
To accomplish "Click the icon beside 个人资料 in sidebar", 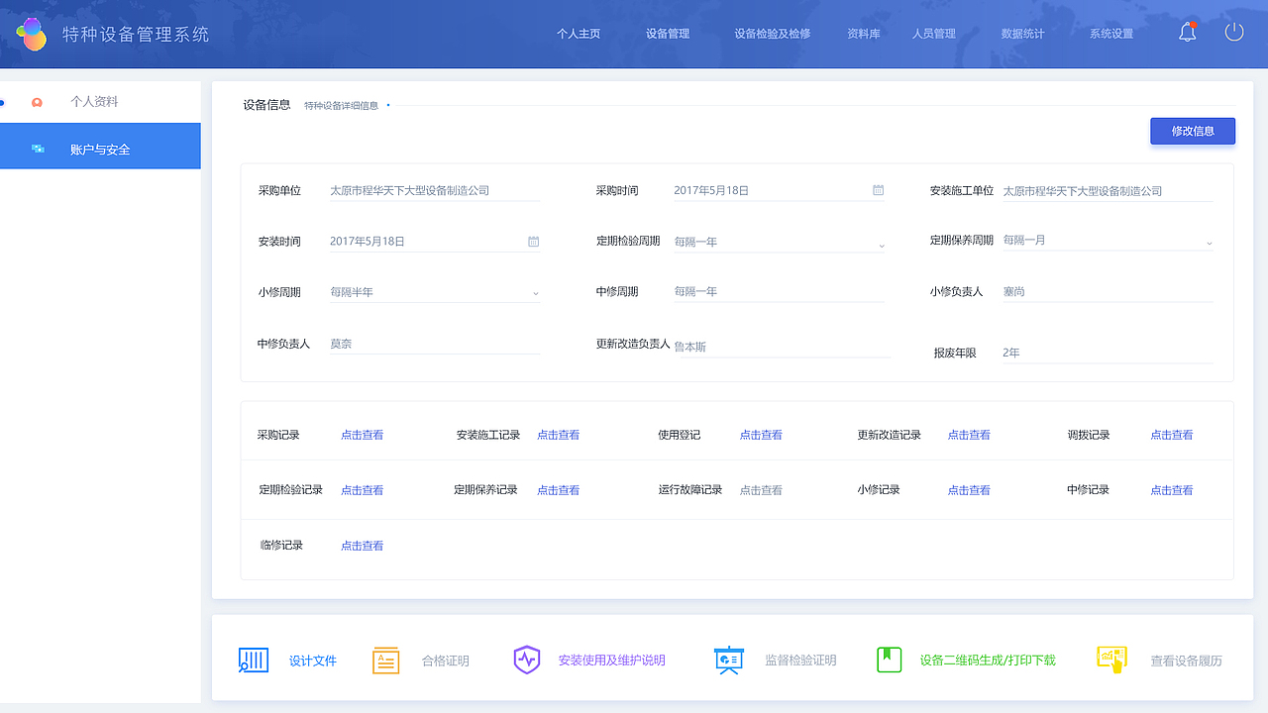I will (x=37, y=101).
